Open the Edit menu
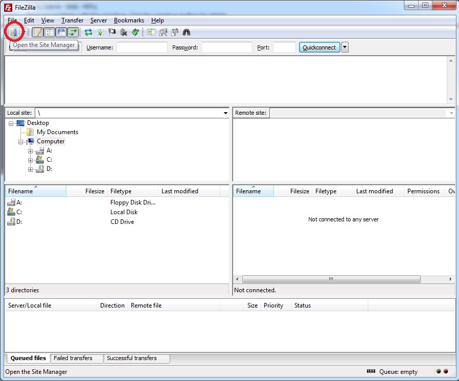This screenshot has height=381, width=459. (x=29, y=20)
